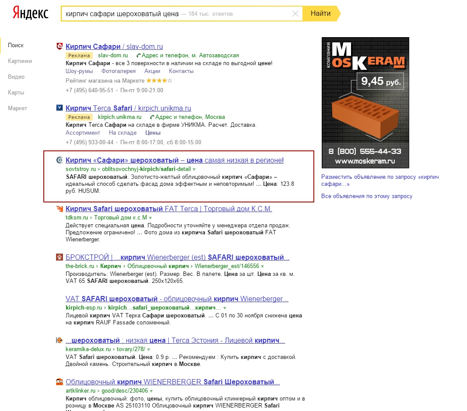Open Ассортимент sitelink

83,133
